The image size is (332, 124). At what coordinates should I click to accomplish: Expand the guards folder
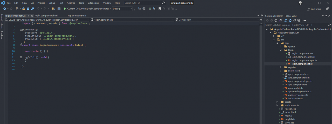(281, 46)
